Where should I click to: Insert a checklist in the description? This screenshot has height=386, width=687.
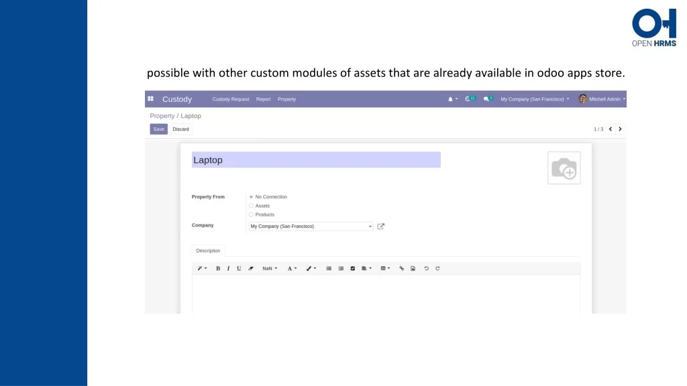click(x=352, y=268)
